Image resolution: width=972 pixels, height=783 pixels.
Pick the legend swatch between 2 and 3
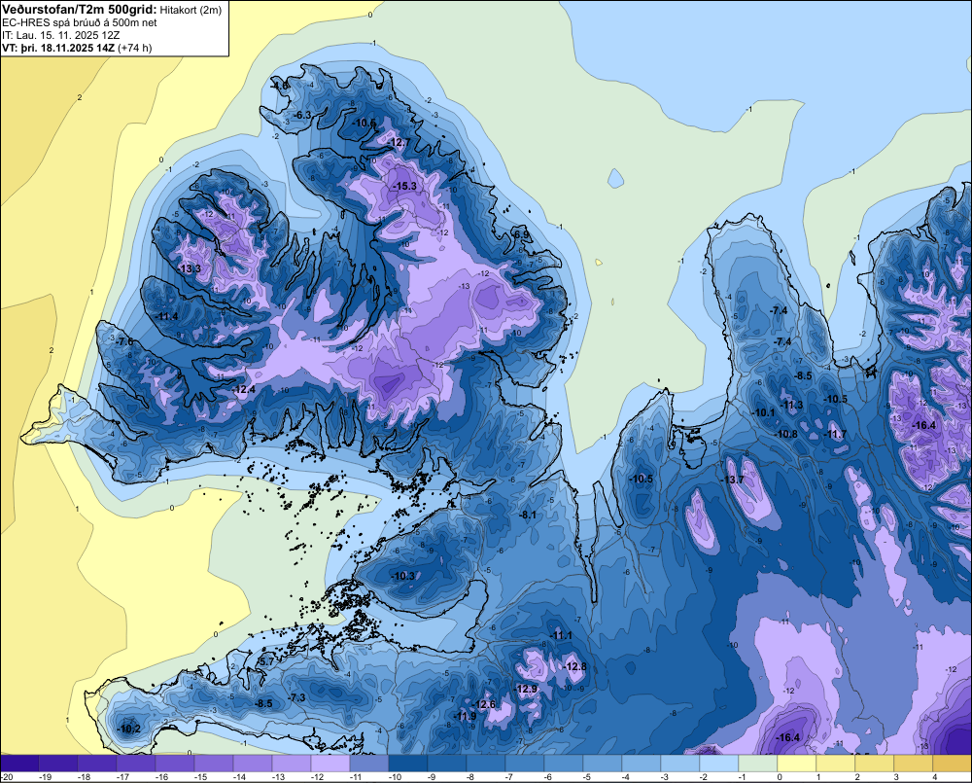874,764
